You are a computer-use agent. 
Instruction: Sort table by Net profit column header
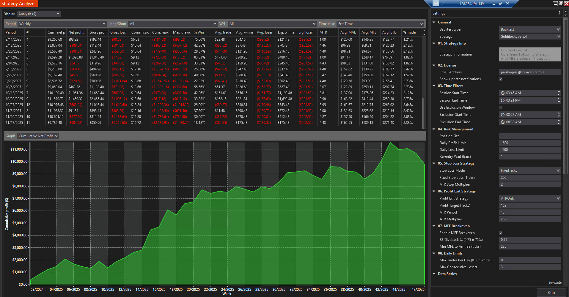pyautogui.click(x=76, y=32)
